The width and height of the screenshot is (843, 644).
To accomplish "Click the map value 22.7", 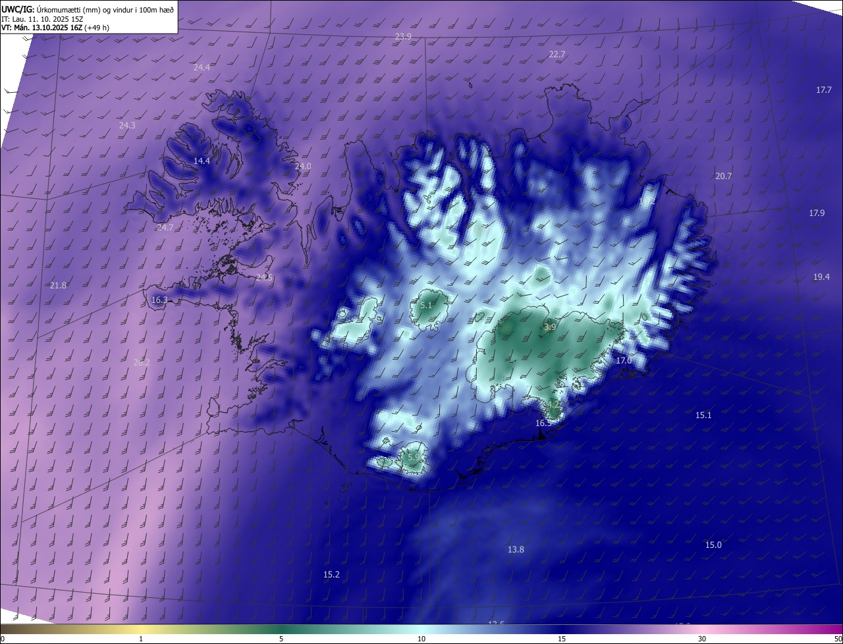I will [x=557, y=55].
